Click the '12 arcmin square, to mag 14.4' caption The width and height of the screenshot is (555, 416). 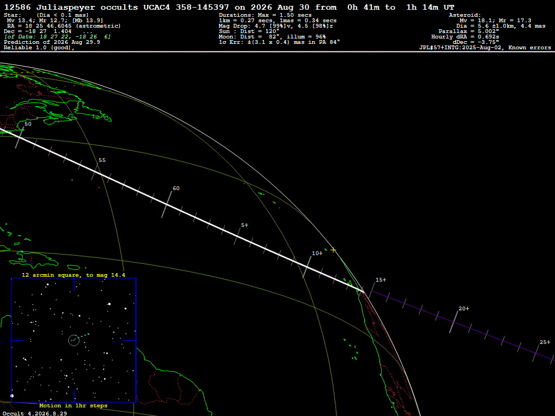(73, 275)
